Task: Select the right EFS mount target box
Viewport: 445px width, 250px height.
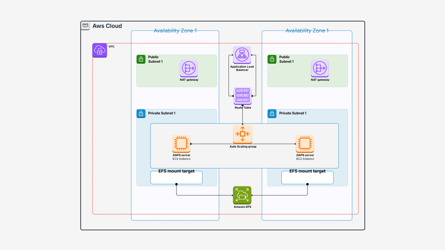Action: [x=307, y=177]
